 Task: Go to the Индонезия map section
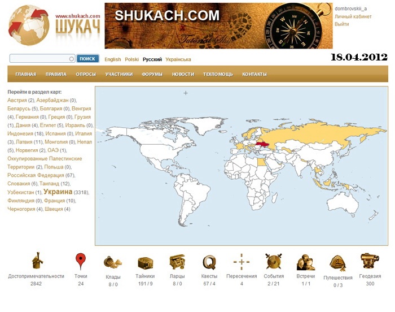coord(20,133)
